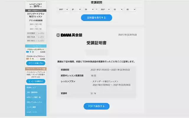Click the 2075 minutes level-up counter
This screenshot has height=118, width=189.
pos(37,6)
